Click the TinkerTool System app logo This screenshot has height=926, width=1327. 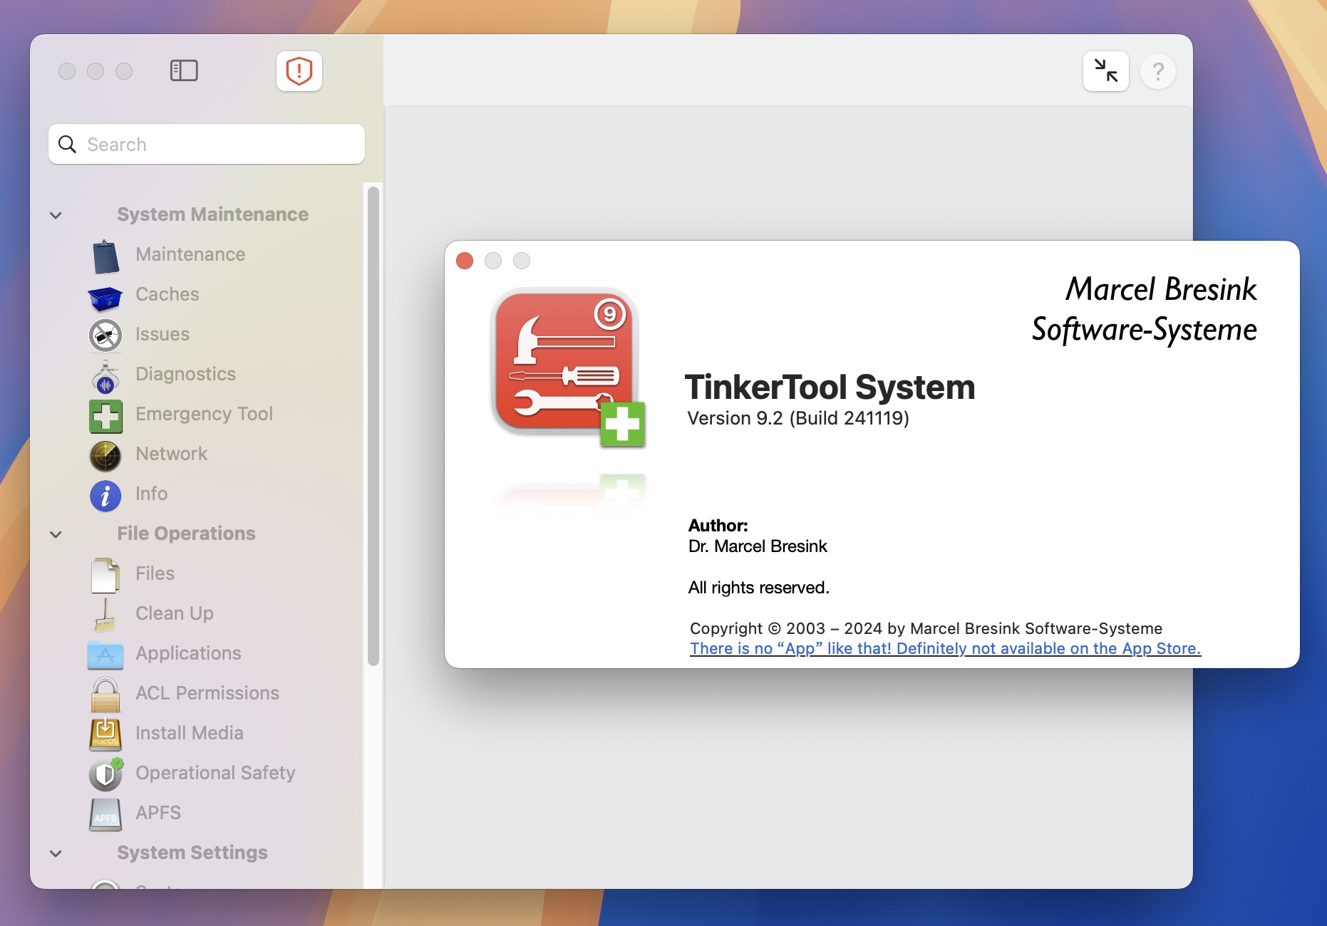pyautogui.click(x=568, y=367)
